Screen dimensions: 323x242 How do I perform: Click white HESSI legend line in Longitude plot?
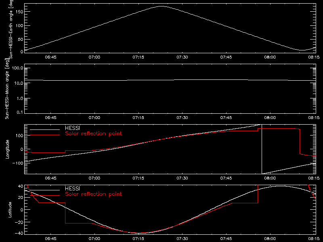(45, 129)
